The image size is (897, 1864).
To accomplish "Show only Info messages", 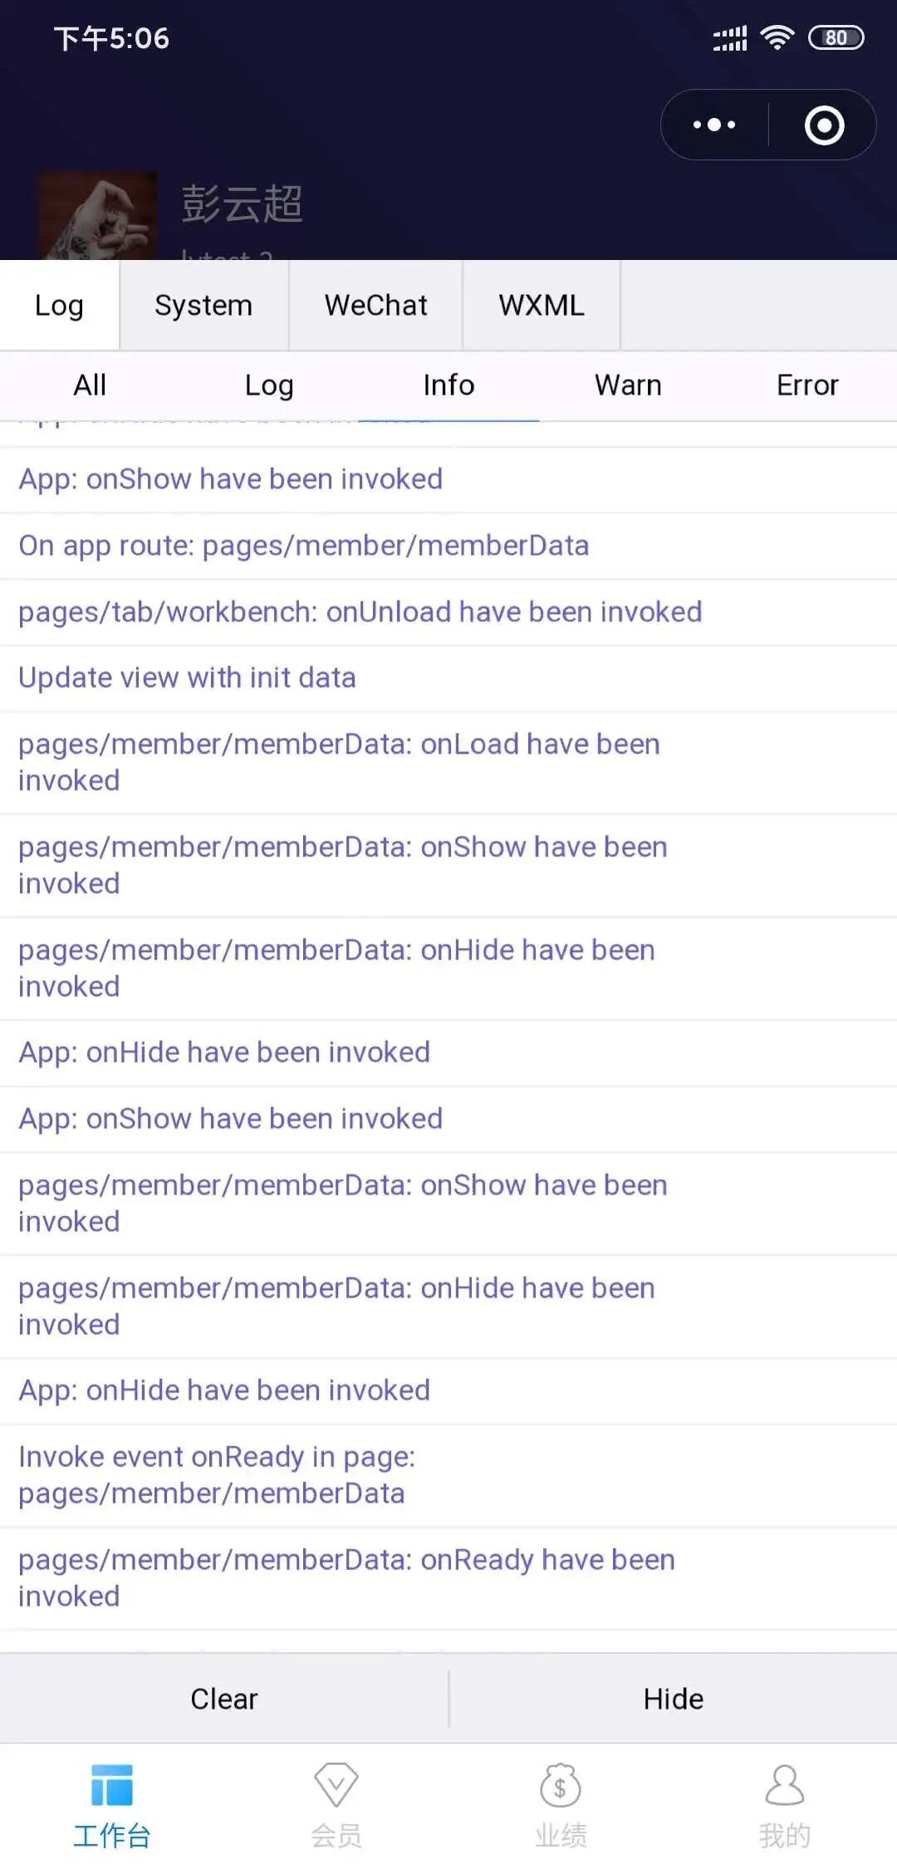I will (x=448, y=385).
